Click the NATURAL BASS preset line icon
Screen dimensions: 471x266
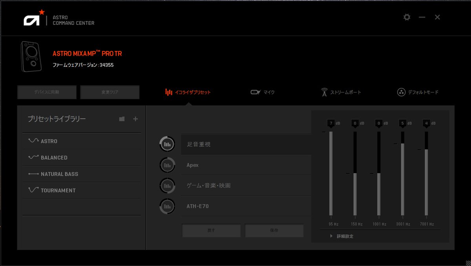(33, 174)
